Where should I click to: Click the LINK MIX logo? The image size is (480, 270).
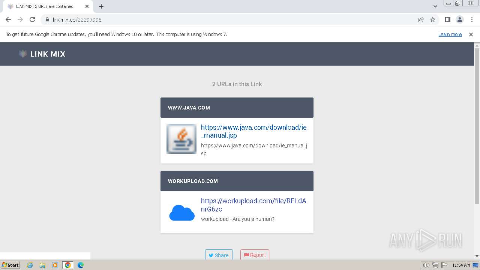tap(23, 54)
